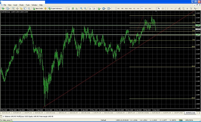Zoom in on the chart

tap(81, 8)
